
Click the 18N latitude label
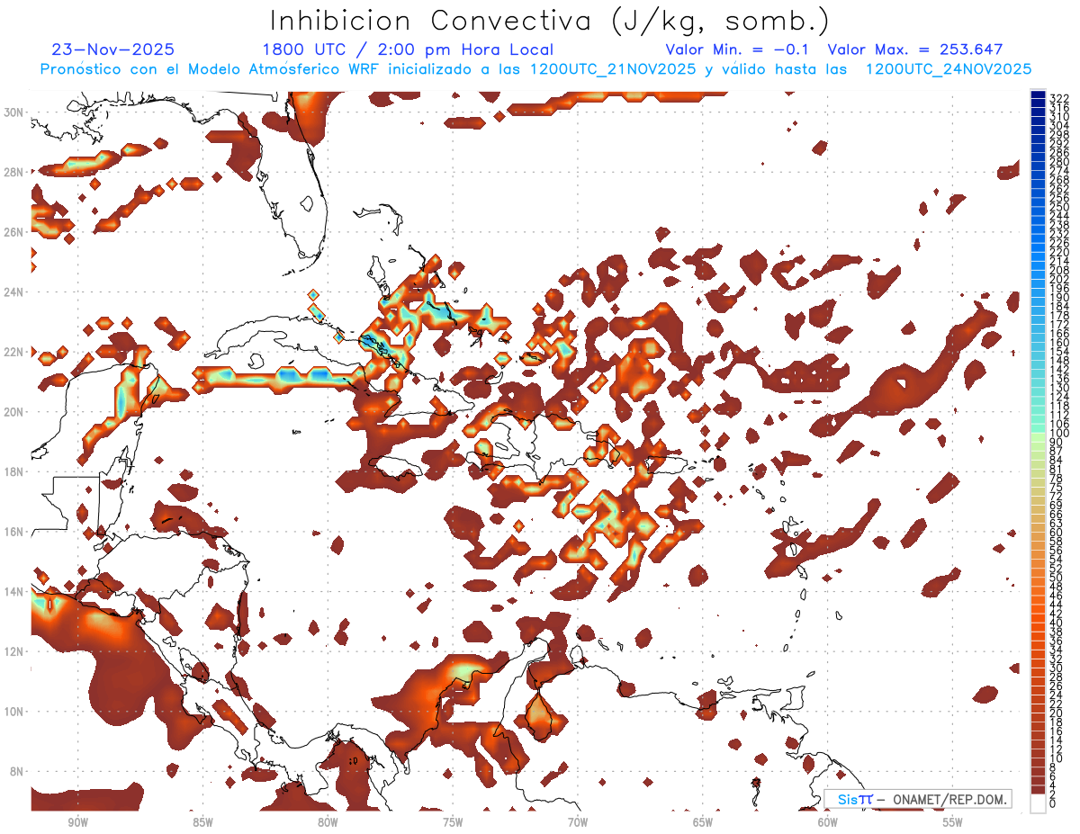13,471
